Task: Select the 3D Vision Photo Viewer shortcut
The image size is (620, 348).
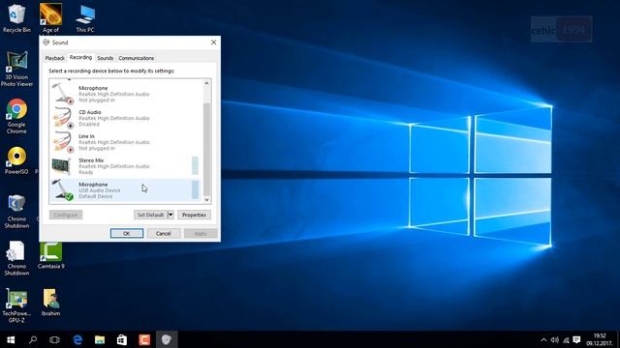Action: [x=16, y=69]
